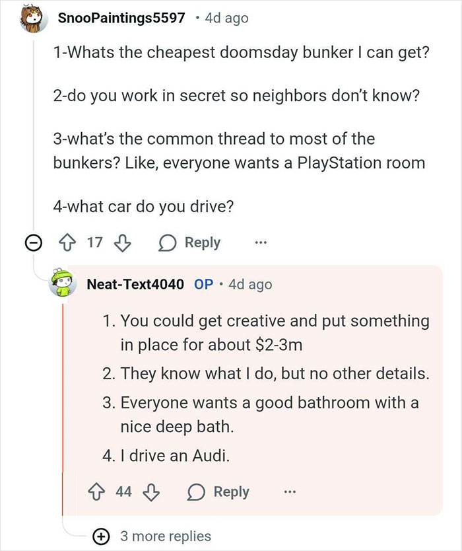Click the OP badge label
The width and height of the screenshot is (462, 551).
tap(203, 284)
